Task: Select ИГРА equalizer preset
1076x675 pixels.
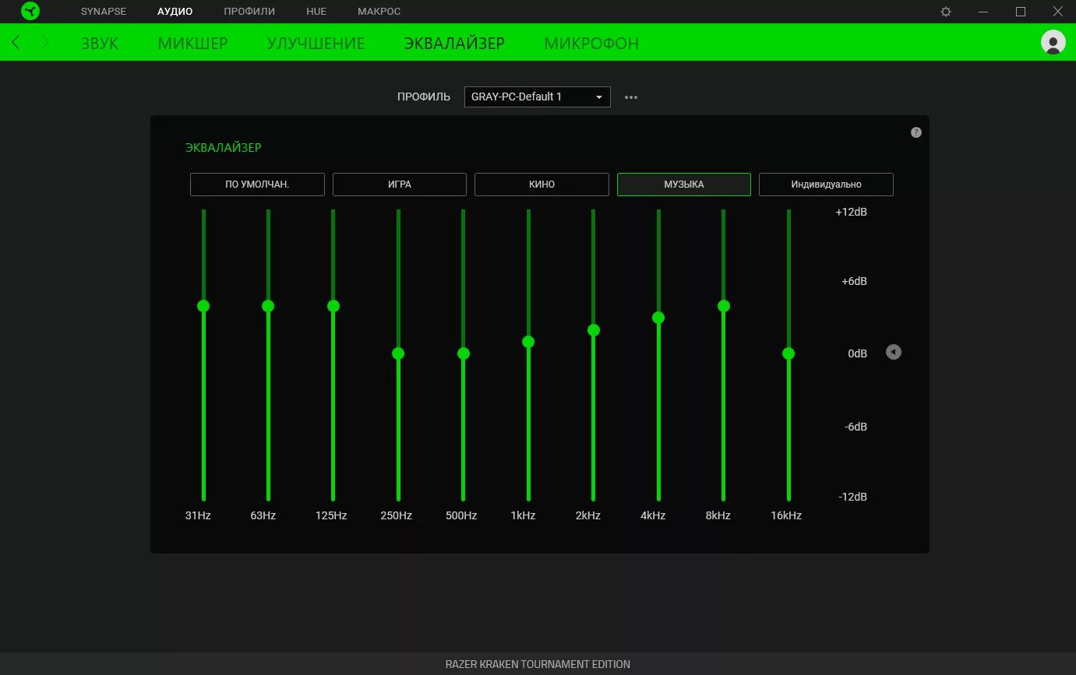Action: (x=400, y=185)
